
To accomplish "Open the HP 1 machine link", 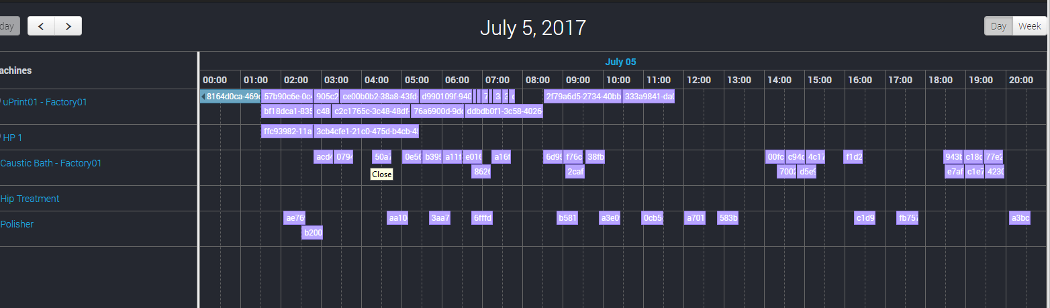I will (13, 138).
